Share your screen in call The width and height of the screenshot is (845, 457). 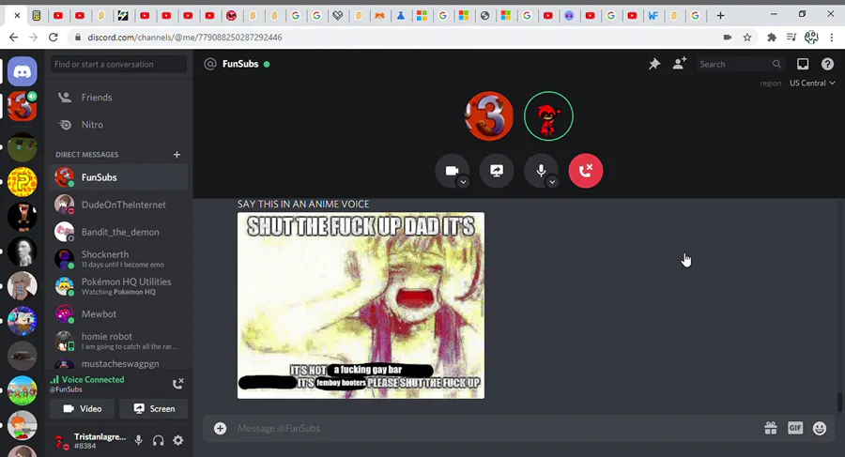coord(497,171)
